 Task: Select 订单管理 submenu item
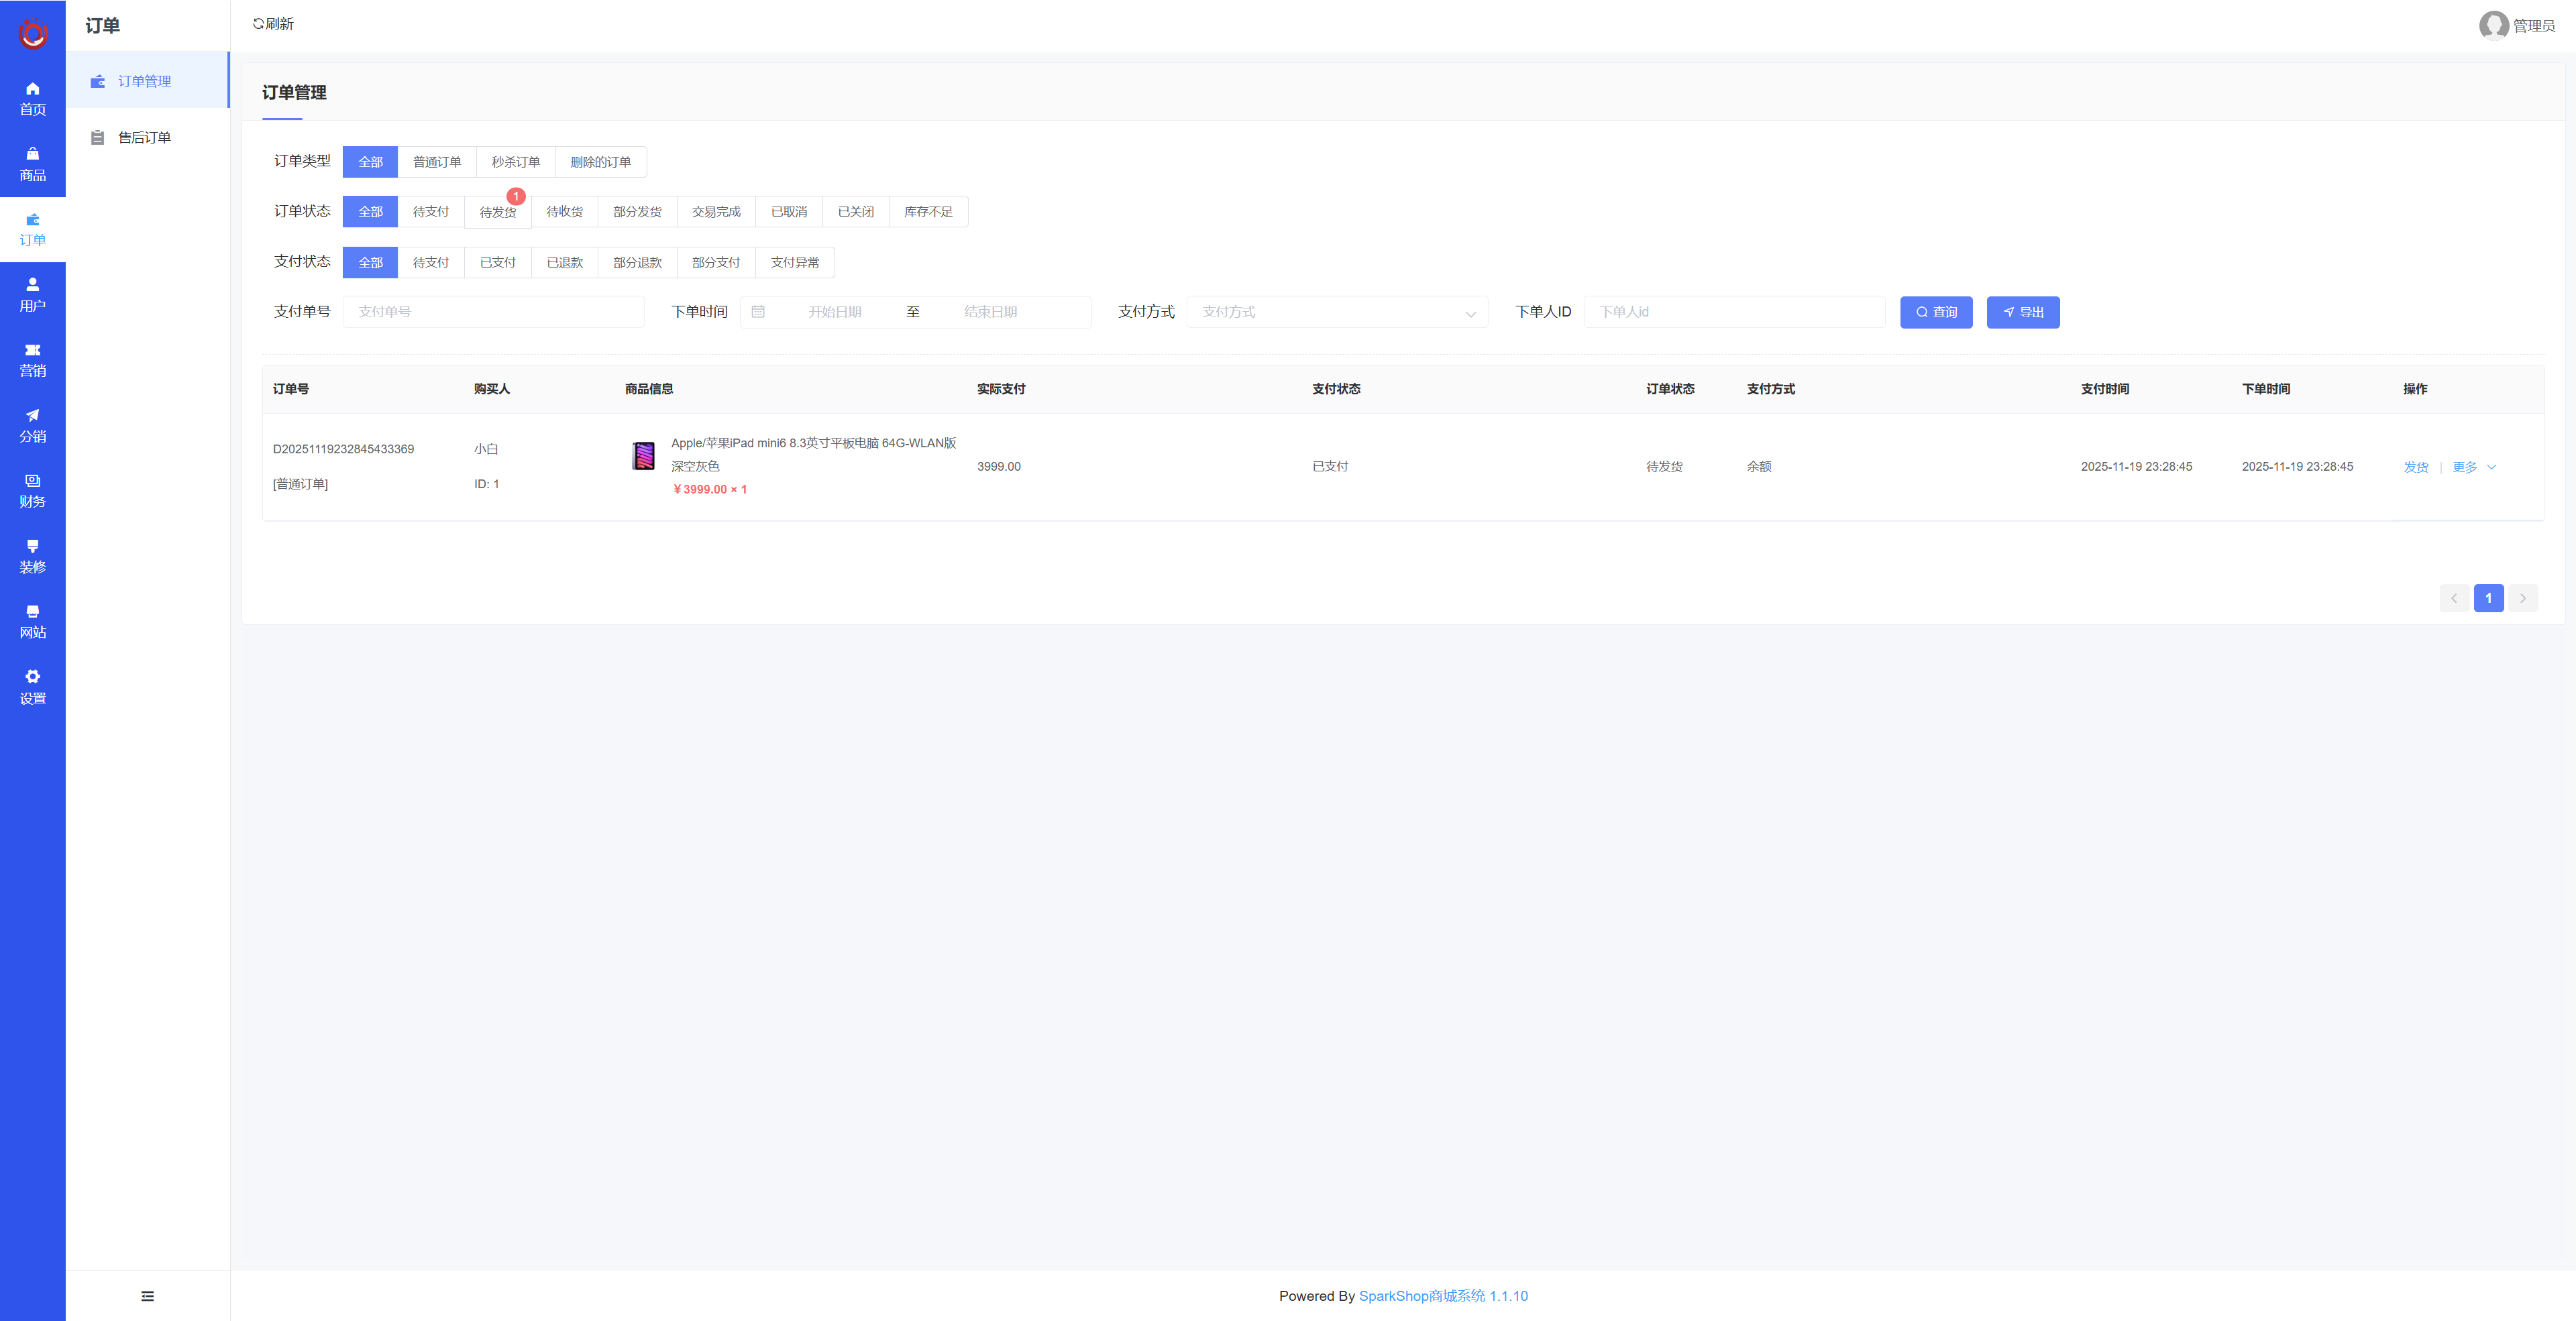(144, 81)
